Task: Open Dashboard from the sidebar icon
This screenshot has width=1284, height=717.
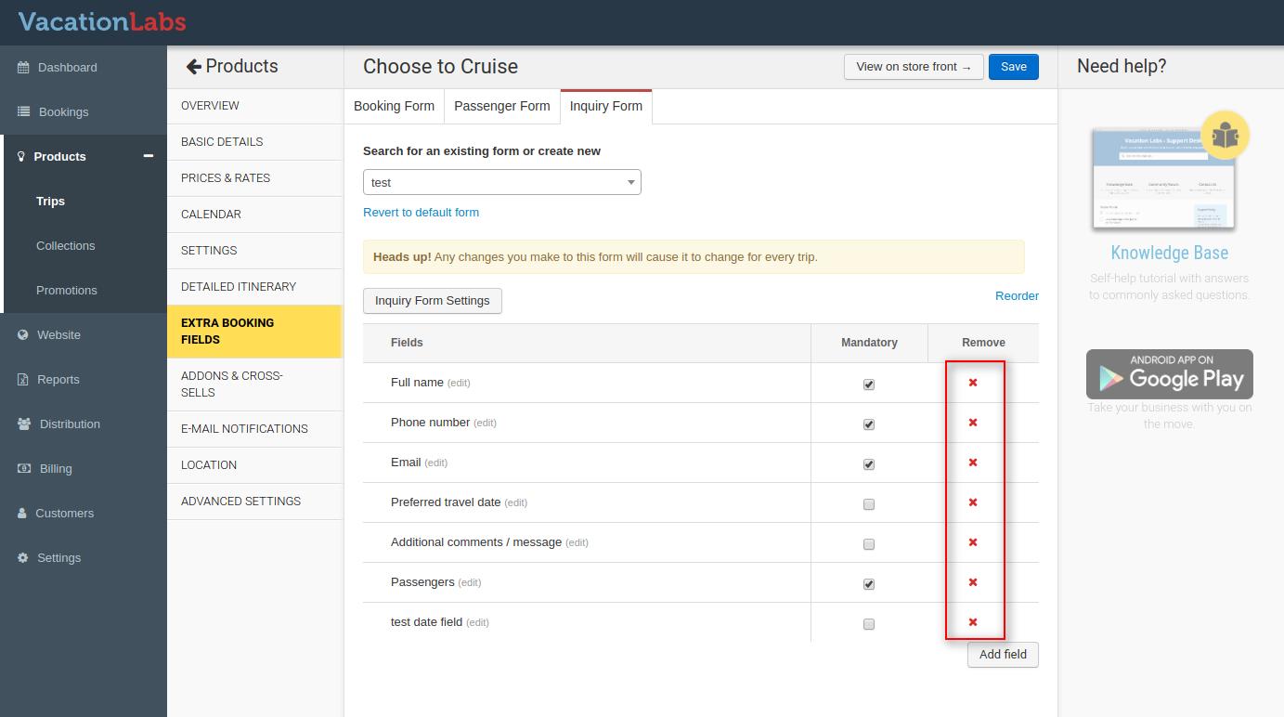Action: (x=23, y=67)
